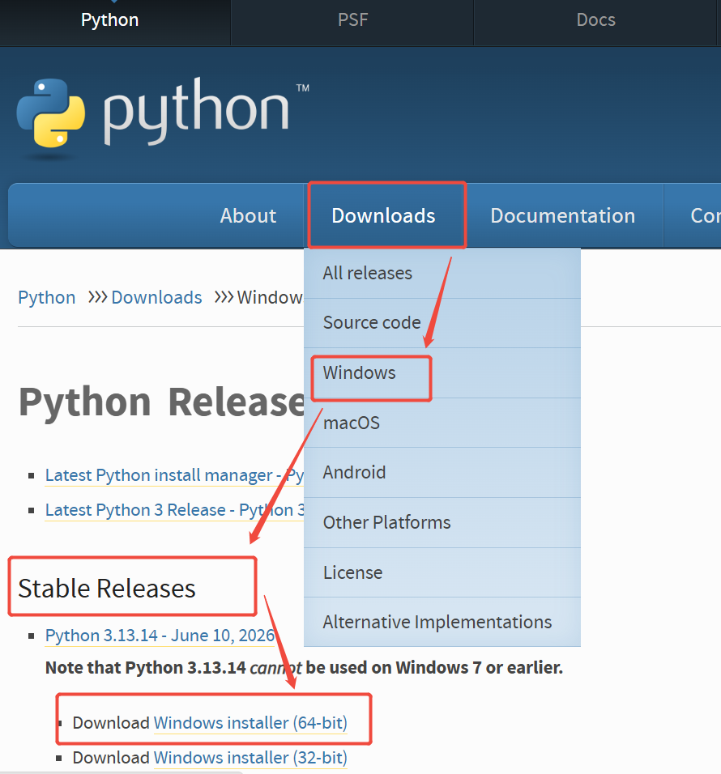Select All releases in Downloads dropdown
Viewport: 721px width, 774px height.
pyautogui.click(x=442, y=273)
